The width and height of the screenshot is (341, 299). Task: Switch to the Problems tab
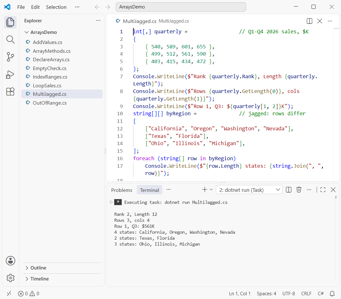[121, 190]
